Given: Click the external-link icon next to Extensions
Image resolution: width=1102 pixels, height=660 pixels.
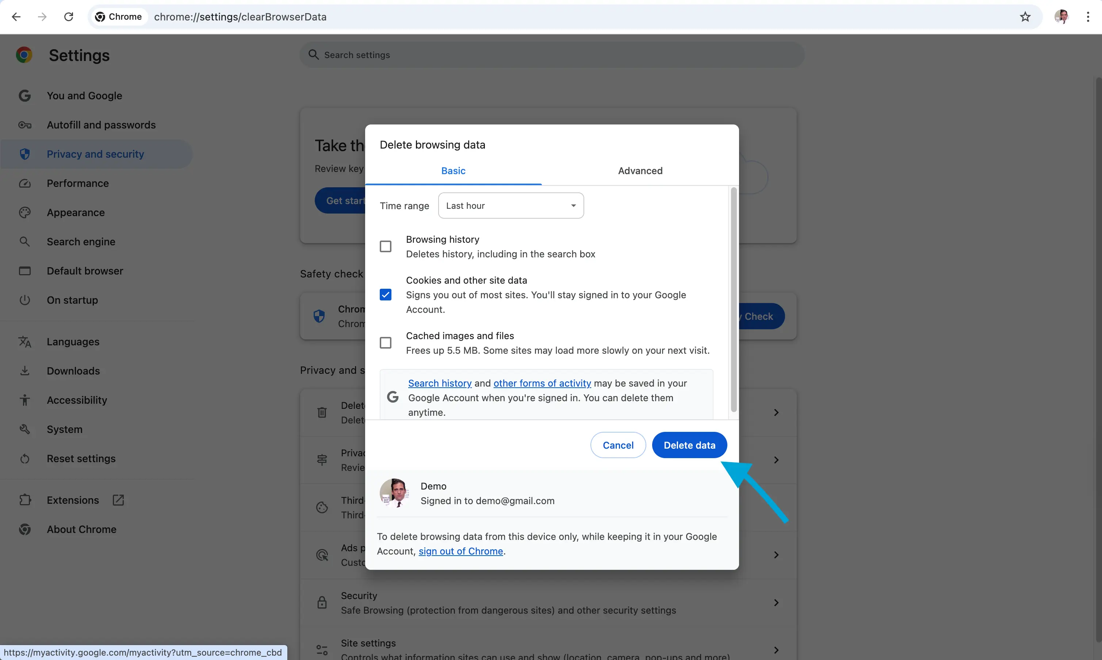Looking at the screenshot, I should pos(118,500).
